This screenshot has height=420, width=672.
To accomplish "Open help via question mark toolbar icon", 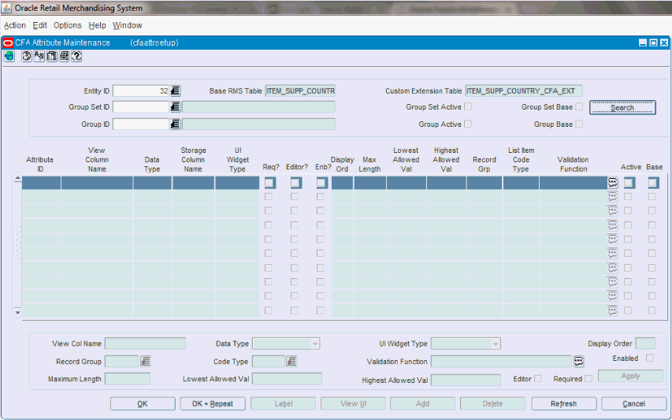I will tap(76, 56).
